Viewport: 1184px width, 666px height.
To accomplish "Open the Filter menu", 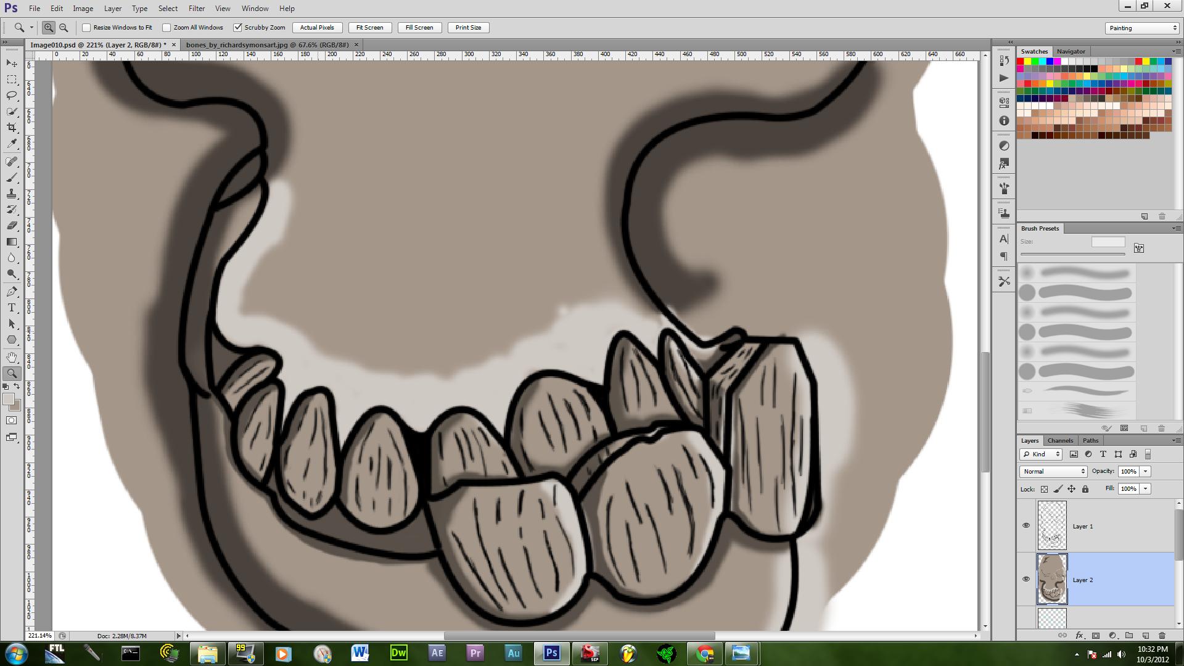I will tap(197, 9).
